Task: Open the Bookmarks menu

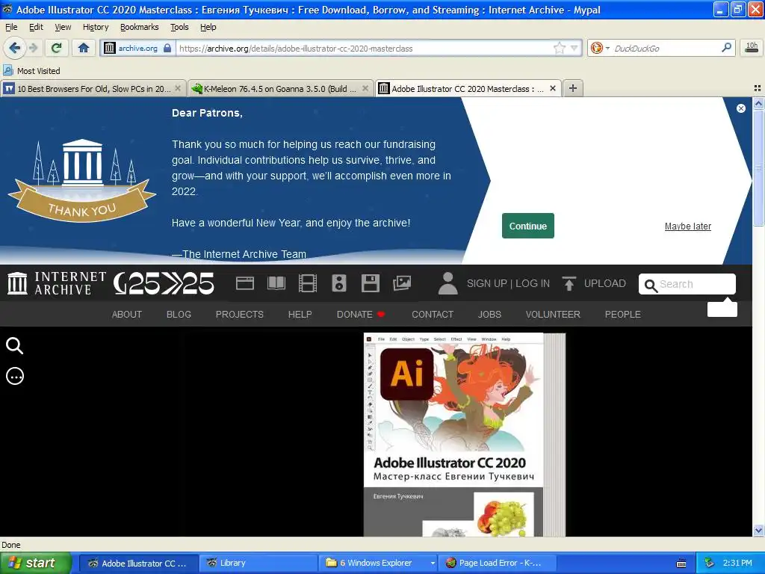Action: click(x=140, y=27)
